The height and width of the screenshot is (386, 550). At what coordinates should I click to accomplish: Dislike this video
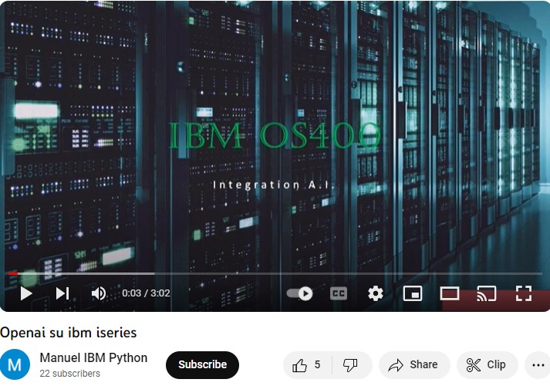pos(351,365)
